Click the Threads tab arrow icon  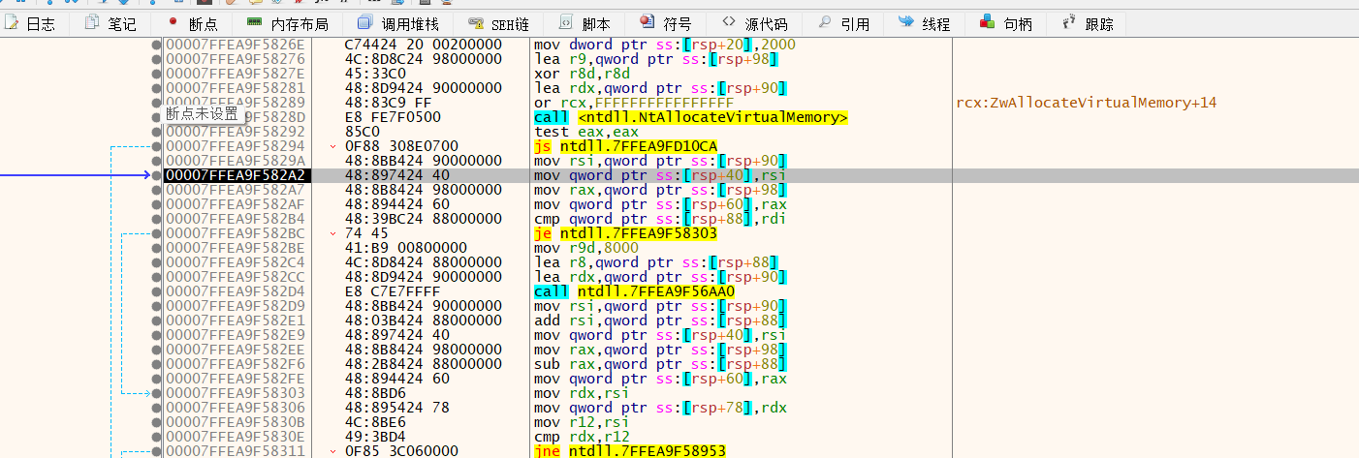906,23
